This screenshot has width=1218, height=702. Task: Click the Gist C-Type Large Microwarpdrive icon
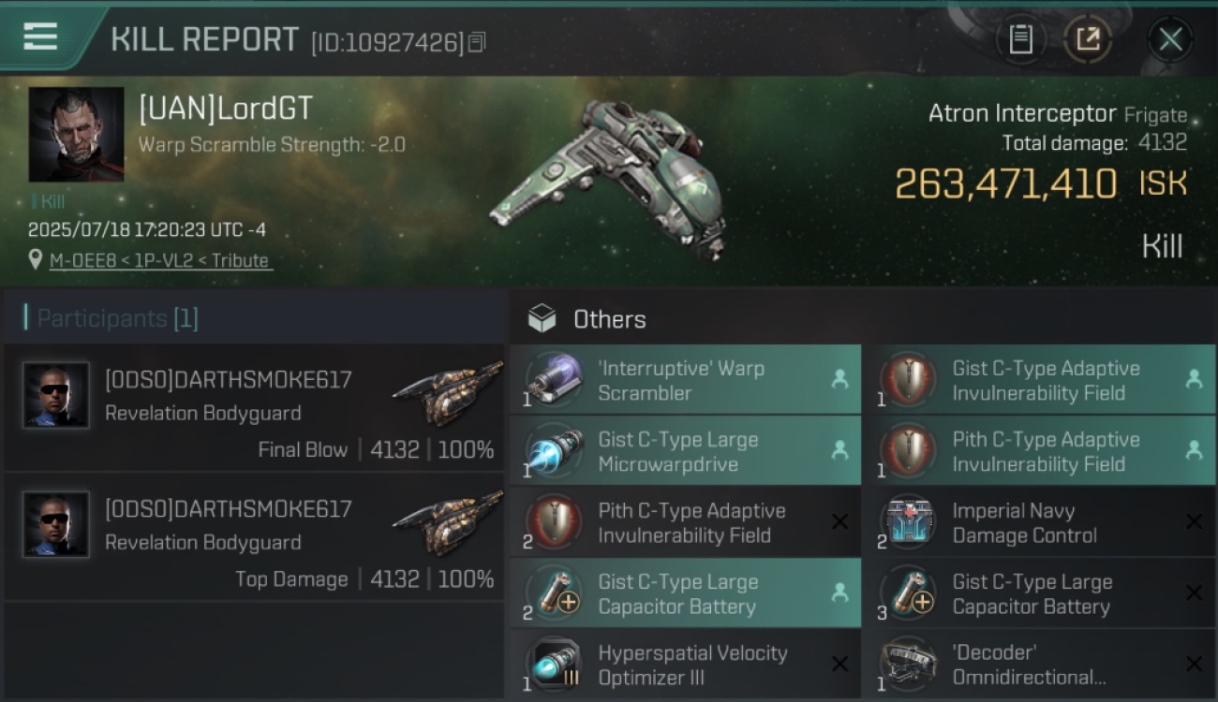point(554,451)
